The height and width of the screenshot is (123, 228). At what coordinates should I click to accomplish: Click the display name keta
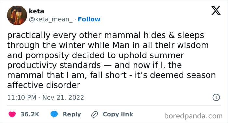36,11
